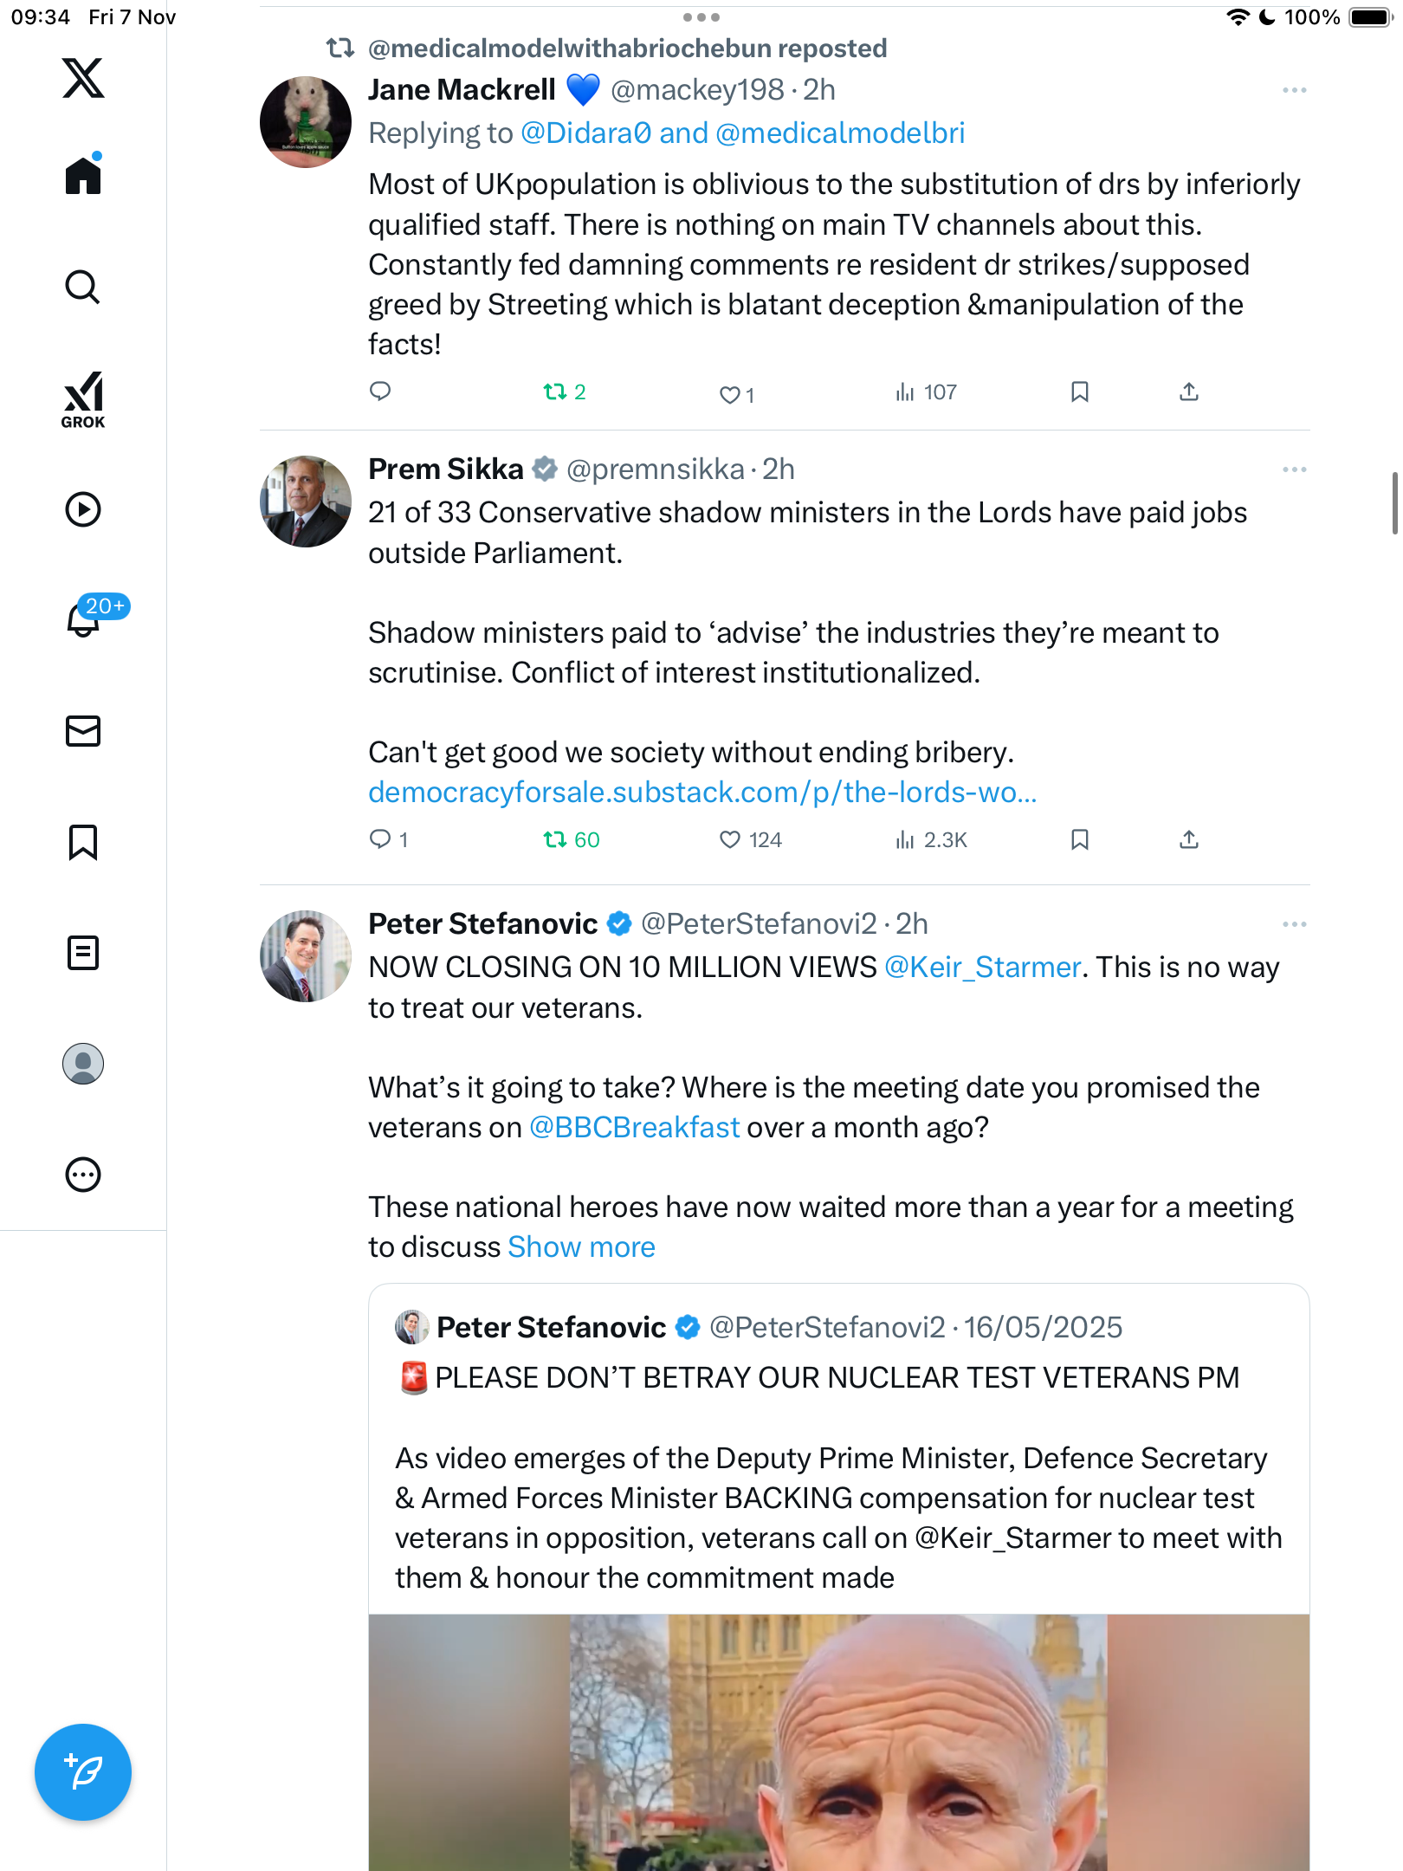1403x1871 pixels.
Task: Bookmark Prem Sikka's post
Action: pos(1079,839)
